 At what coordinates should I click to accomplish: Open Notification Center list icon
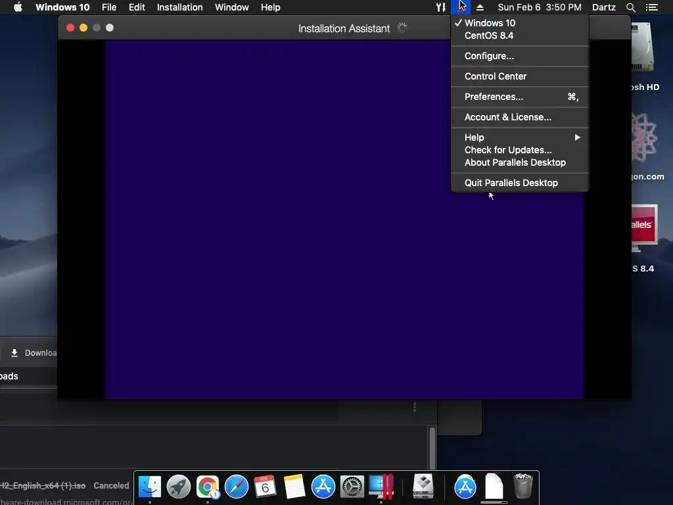[x=651, y=7]
